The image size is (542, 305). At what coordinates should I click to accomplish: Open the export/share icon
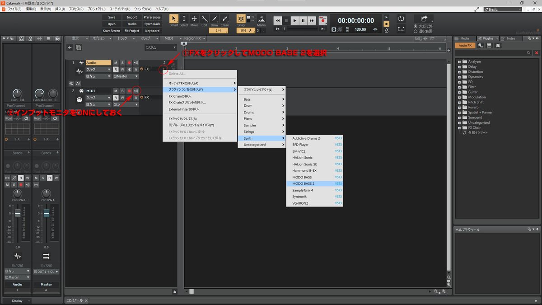coord(424,19)
